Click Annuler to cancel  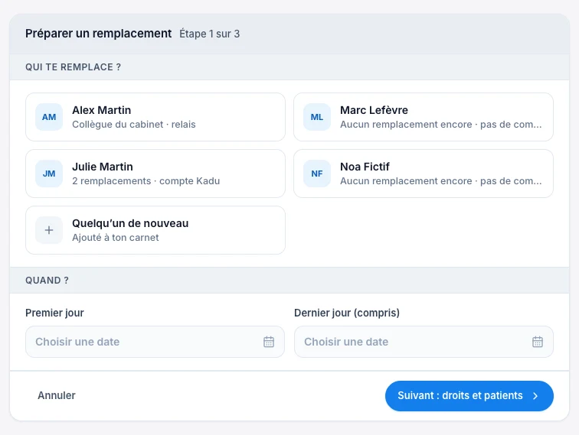57,395
